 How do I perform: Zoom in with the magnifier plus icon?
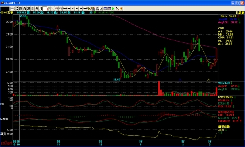coord(57,9)
